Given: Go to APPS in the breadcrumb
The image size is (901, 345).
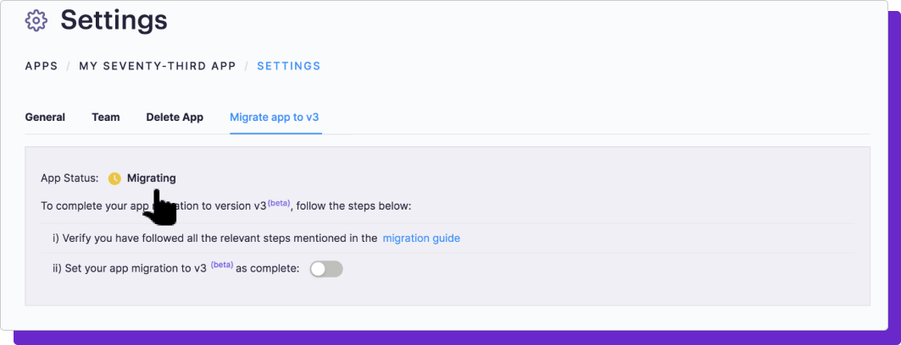Looking at the screenshot, I should [42, 66].
